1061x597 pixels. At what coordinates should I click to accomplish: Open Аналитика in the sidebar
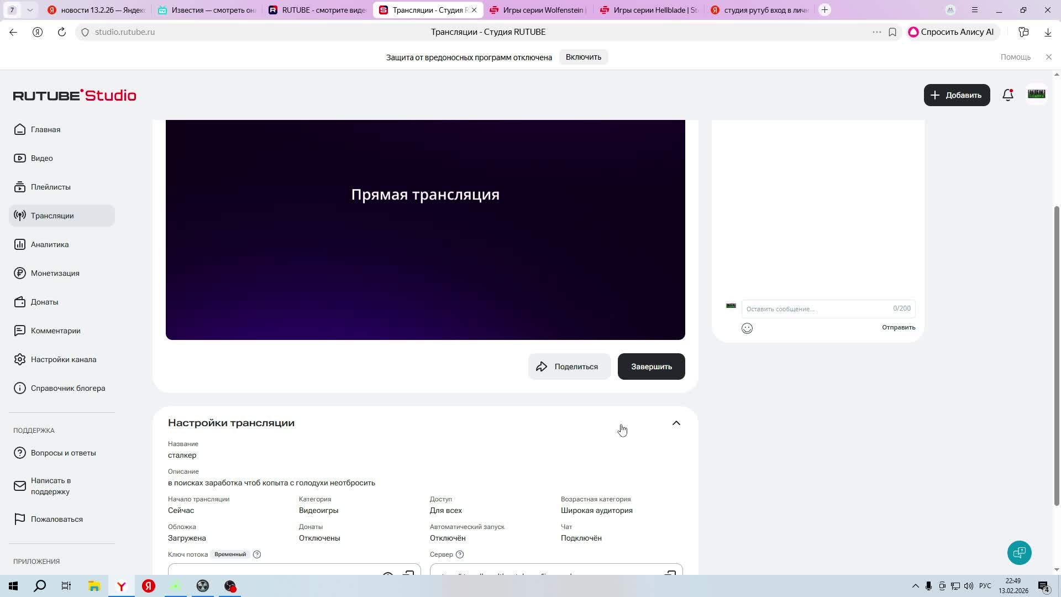tap(50, 244)
